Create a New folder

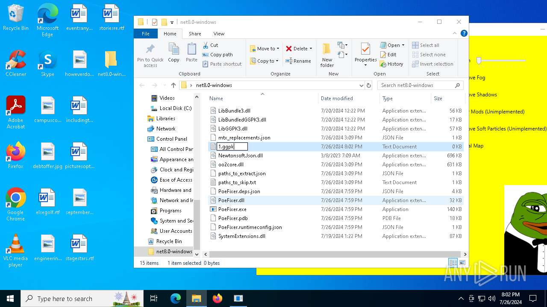click(x=327, y=55)
